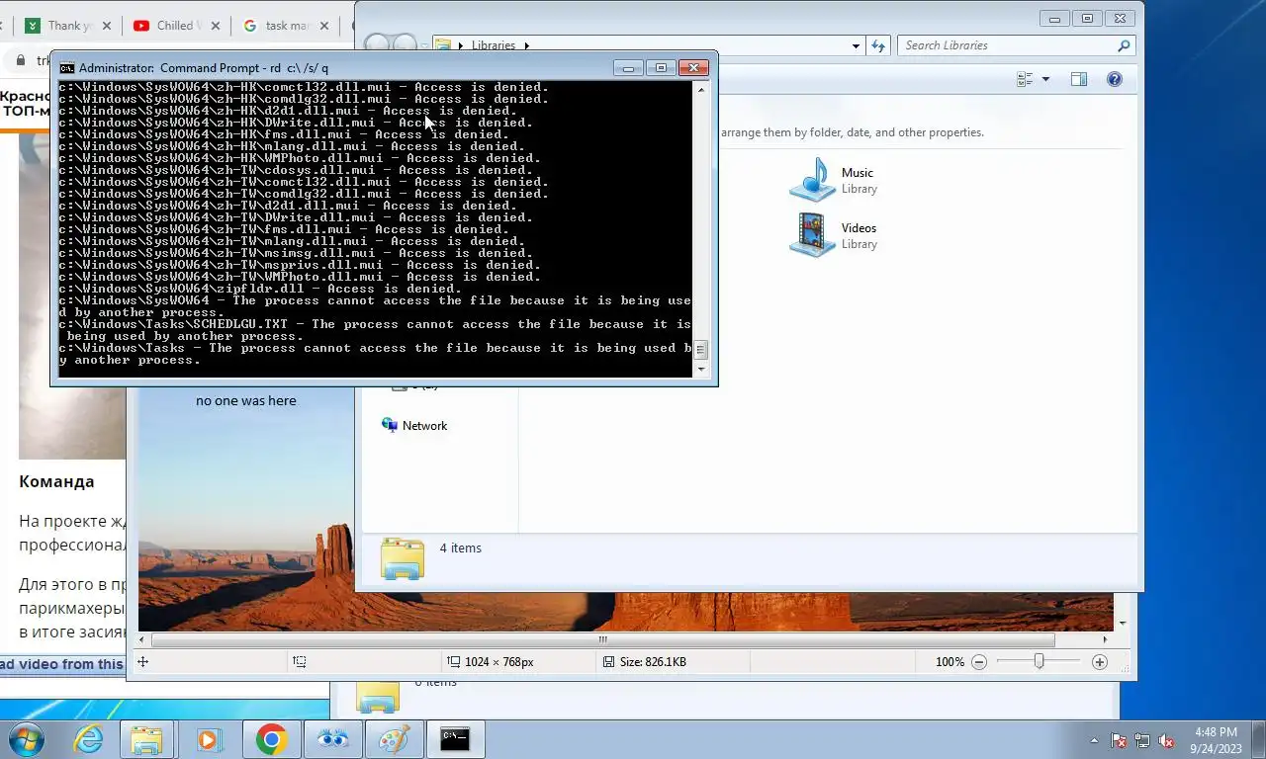Close the Administrator Command Prompt window

693,68
